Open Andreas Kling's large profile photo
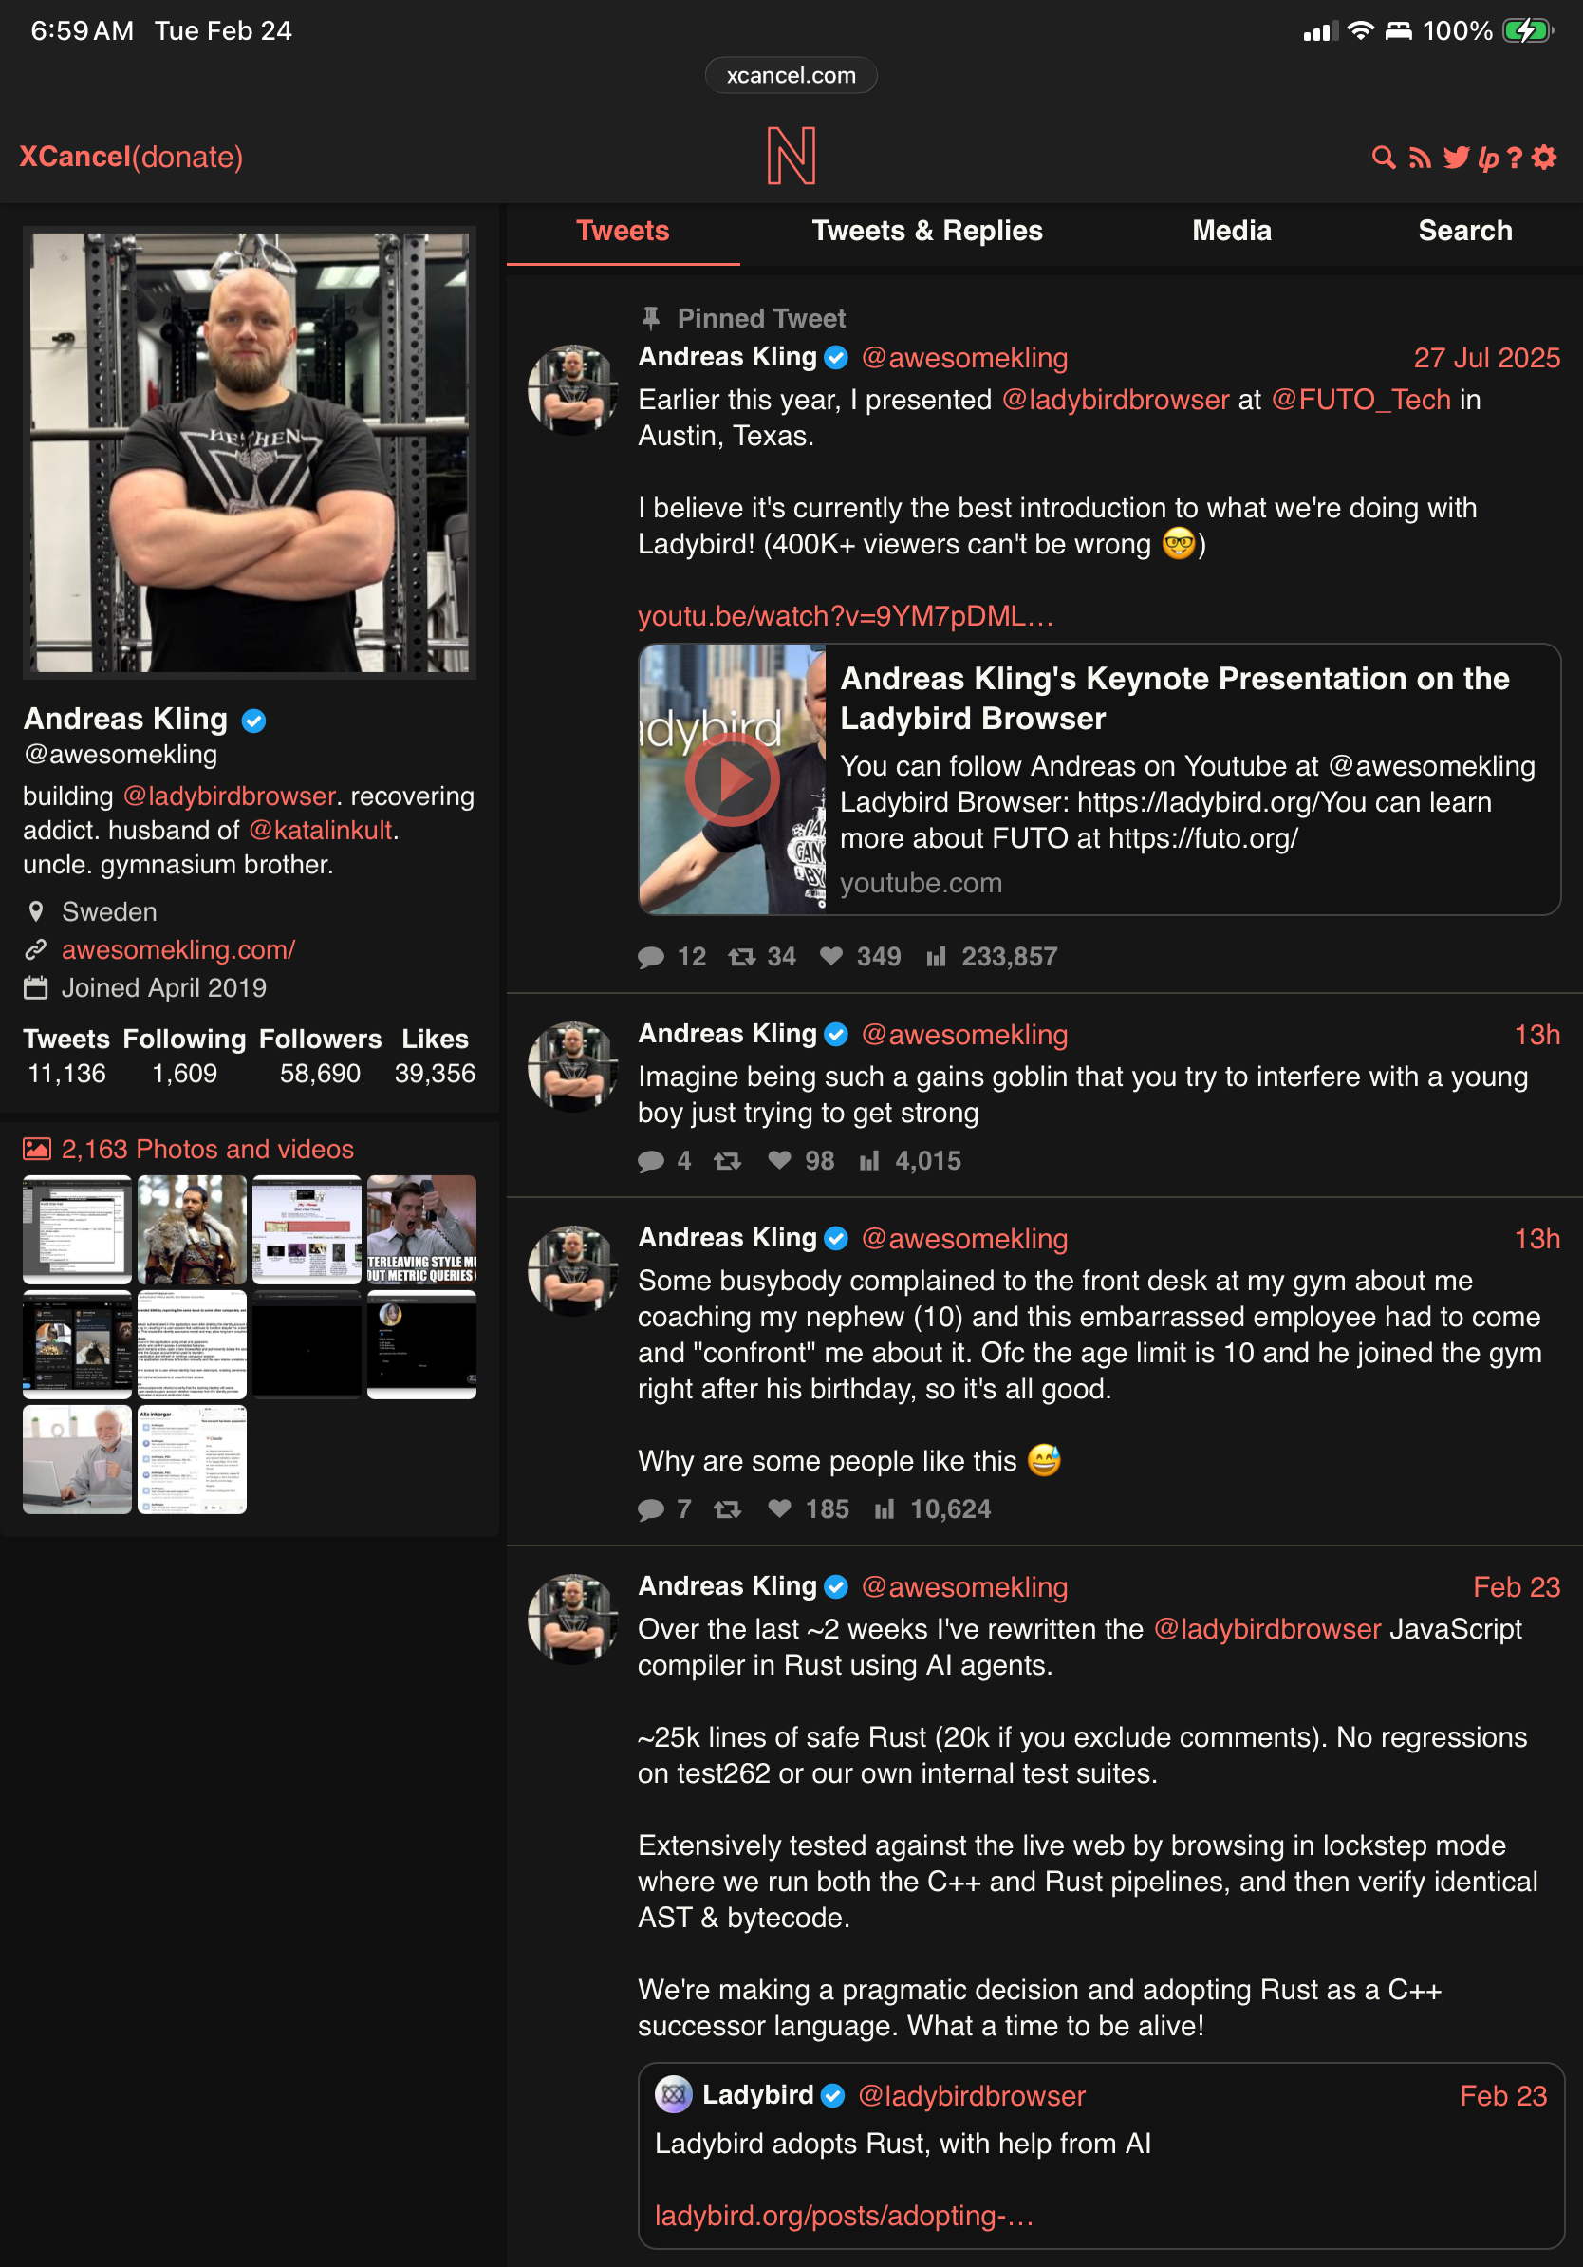The height and width of the screenshot is (2267, 1583). (250, 452)
